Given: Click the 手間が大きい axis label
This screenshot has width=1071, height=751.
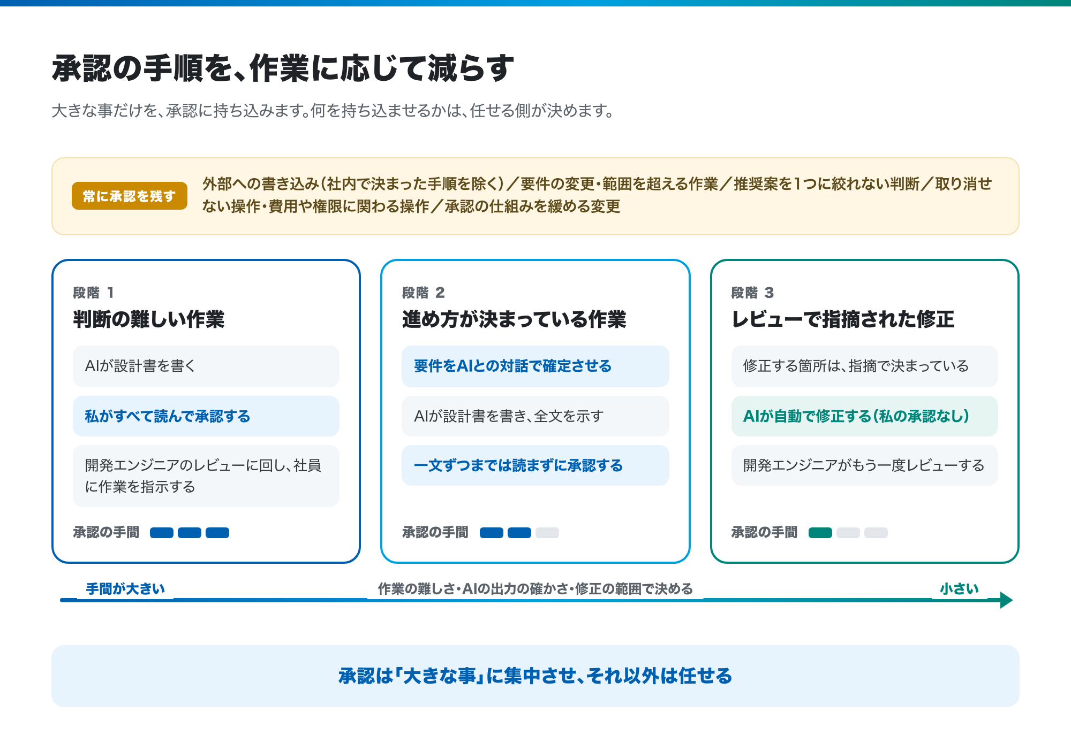Looking at the screenshot, I should tap(125, 589).
